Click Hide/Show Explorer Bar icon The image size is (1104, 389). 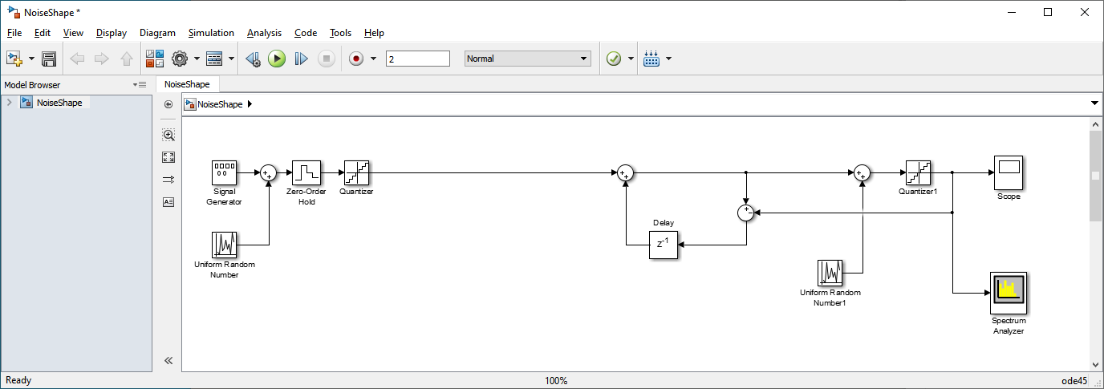pyautogui.click(x=168, y=104)
